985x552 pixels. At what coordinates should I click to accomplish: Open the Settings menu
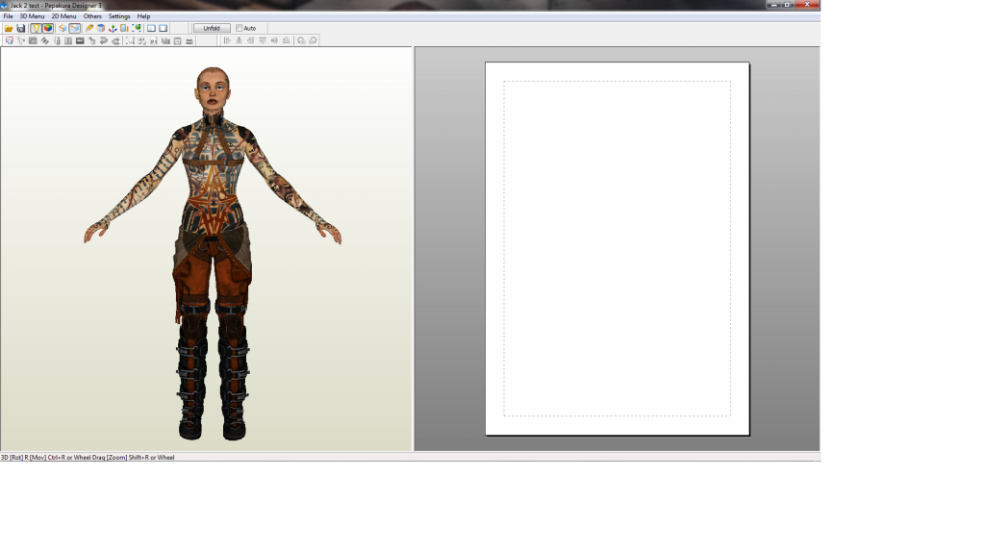[x=118, y=16]
